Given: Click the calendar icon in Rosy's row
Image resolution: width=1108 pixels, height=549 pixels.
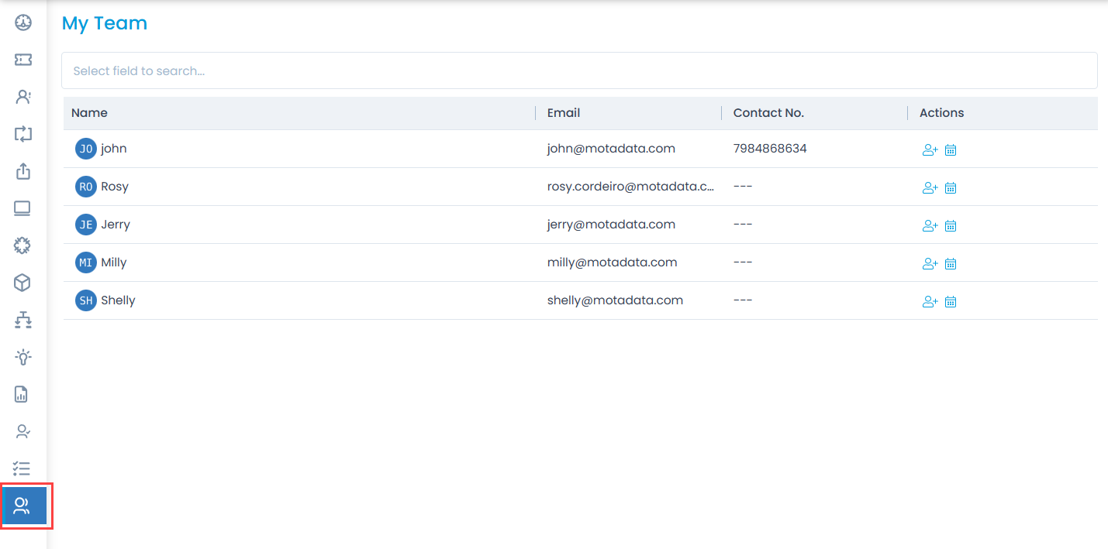Looking at the screenshot, I should coord(951,188).
